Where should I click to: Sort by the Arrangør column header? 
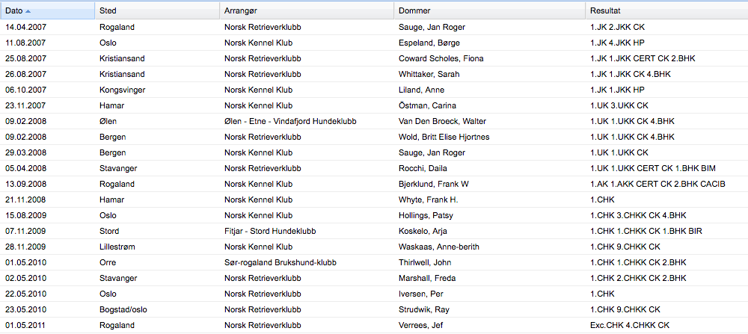[307, 10]
